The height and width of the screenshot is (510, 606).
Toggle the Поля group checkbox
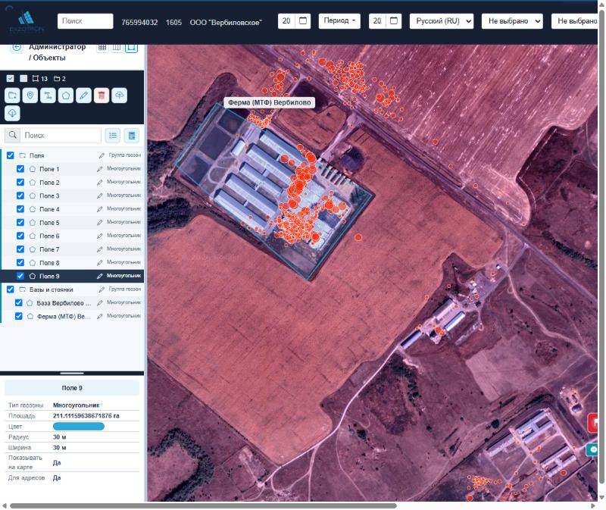(x=11, y=155)
